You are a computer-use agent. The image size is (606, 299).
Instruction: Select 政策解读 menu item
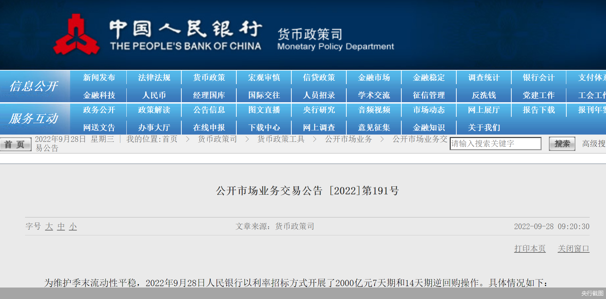(154, 110)
